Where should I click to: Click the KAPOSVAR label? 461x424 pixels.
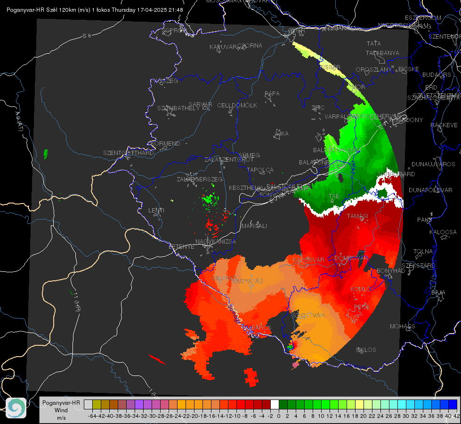pos(308,260)
